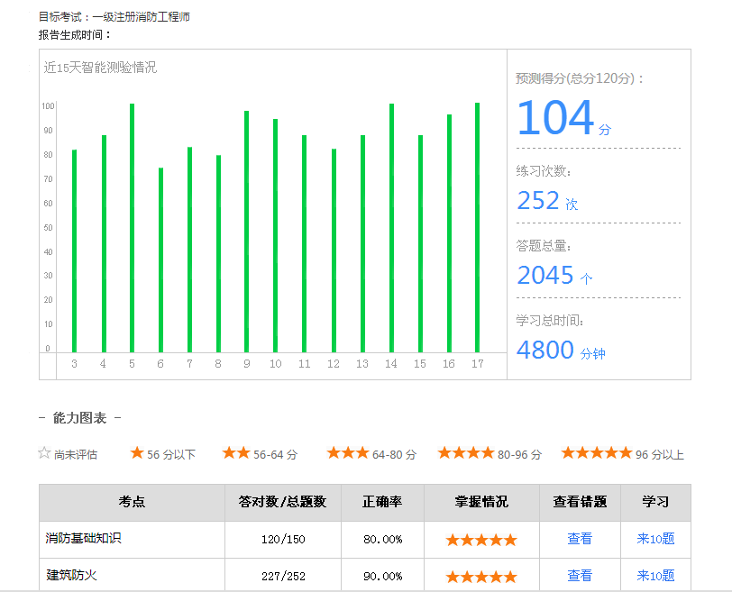This screenshot has height=592, width=732.
Task: Click five-star rating in 消防基础知识 row
Action: point(481,540)
